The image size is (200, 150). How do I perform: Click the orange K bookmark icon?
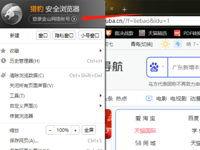pos(109,33)
